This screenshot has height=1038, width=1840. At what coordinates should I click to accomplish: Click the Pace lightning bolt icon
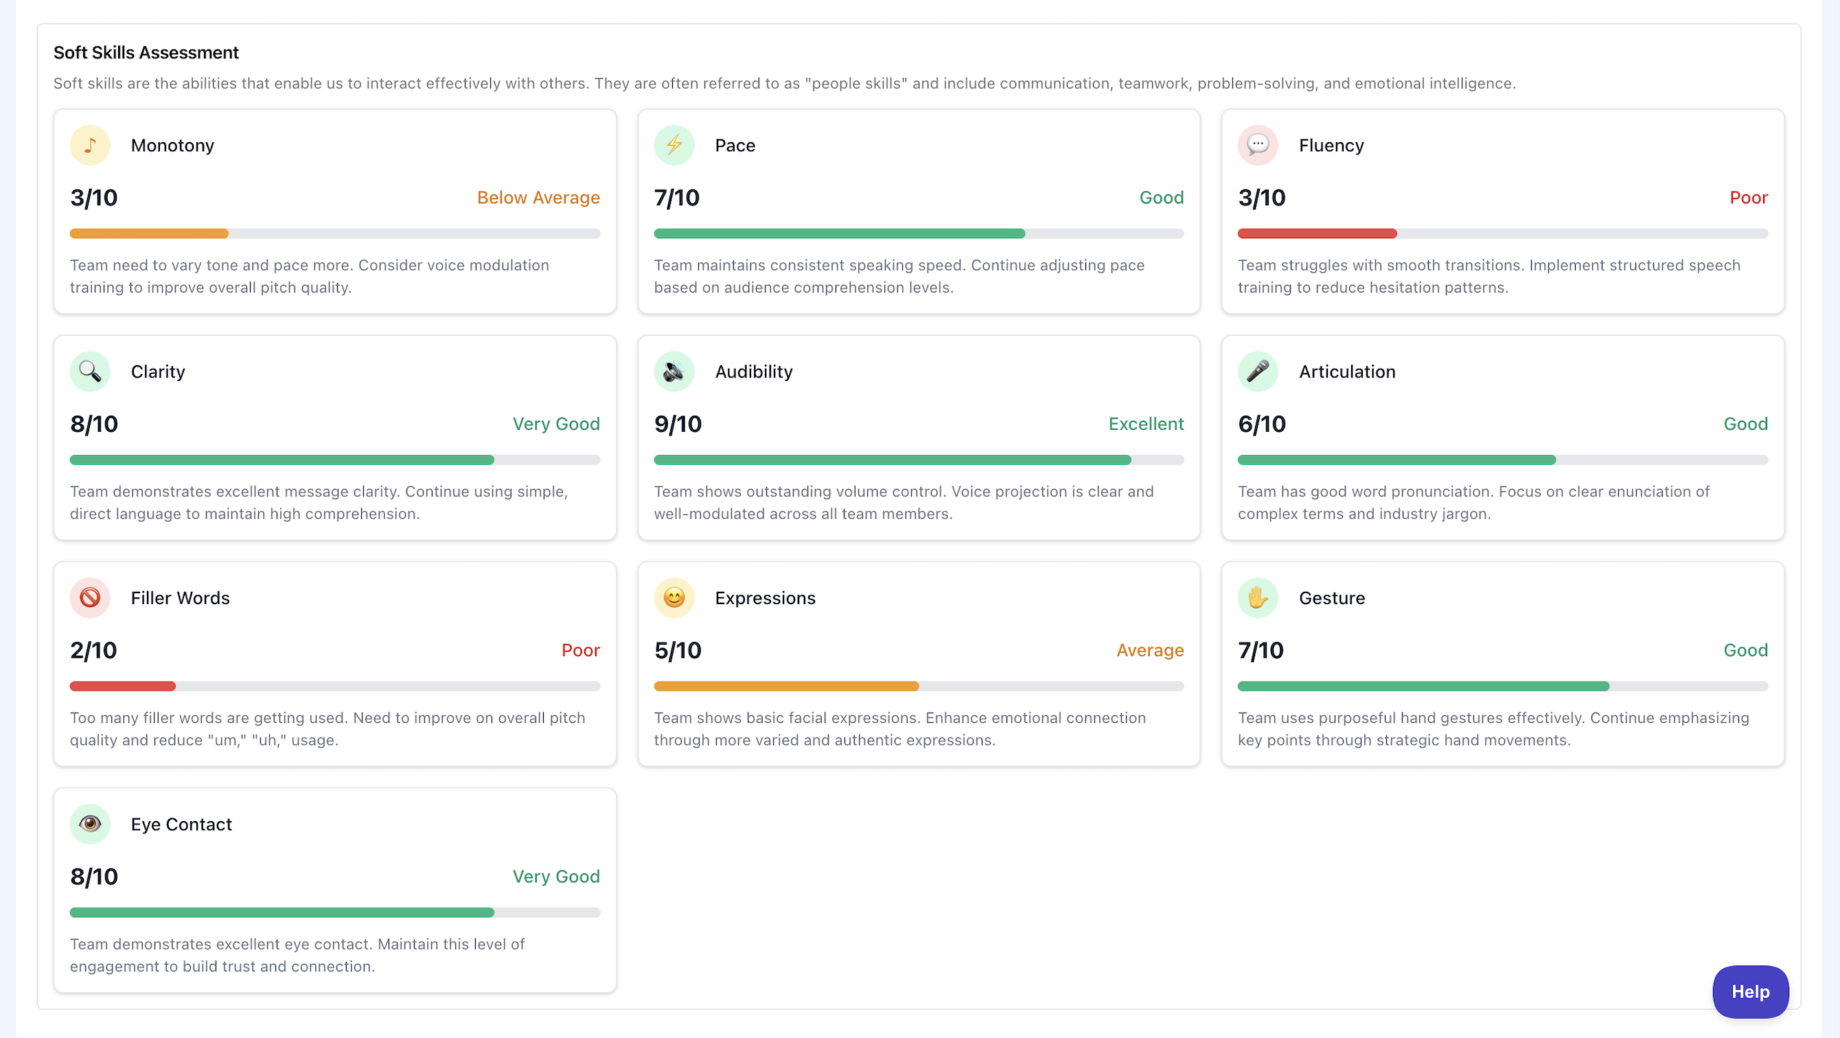[674, 145]
